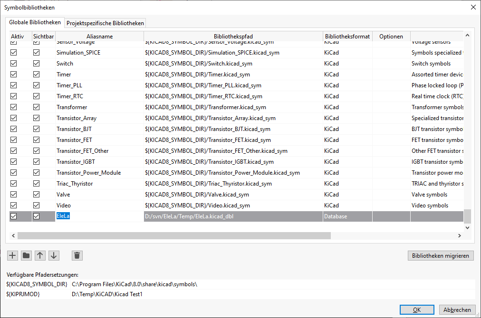Disable Aktiv checkbox for EleLa library
Viewport: 481px width, 318px height.
[14, 216]
